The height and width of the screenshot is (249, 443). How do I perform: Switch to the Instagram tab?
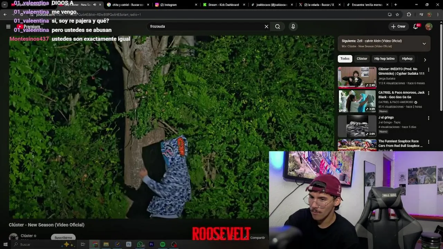[x=176, y=5]
